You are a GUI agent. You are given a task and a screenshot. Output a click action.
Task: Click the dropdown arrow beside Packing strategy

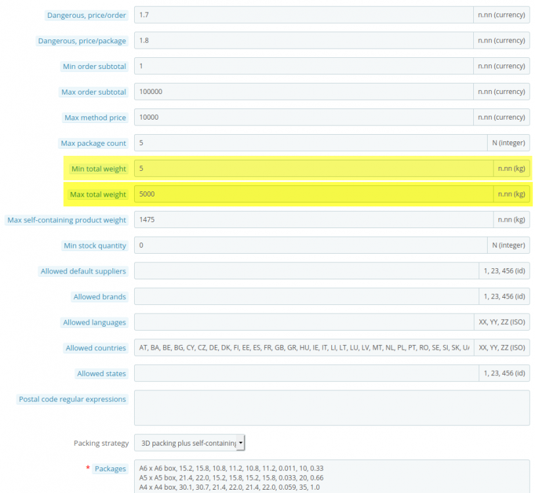[241, 442]
